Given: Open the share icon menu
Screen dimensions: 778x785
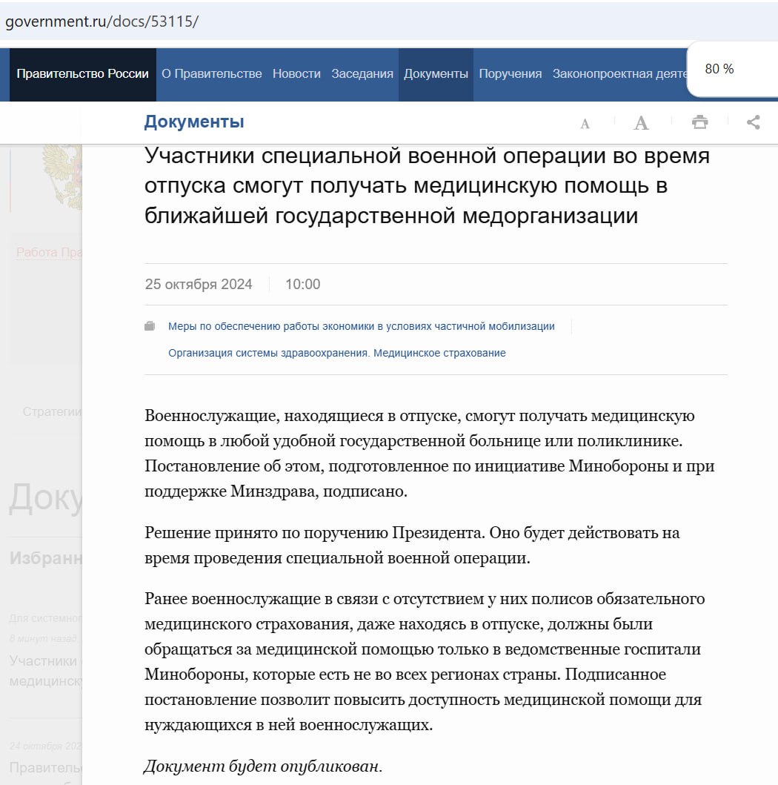Looking at the screenshot, I should coord(754,122).
